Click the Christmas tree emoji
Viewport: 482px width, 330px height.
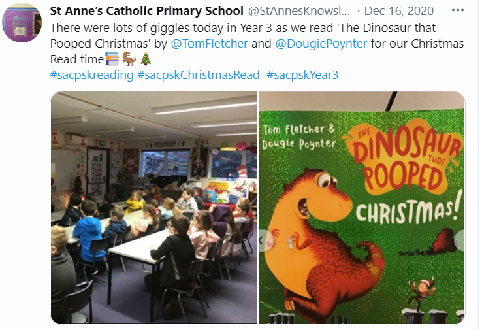[146, 59]
